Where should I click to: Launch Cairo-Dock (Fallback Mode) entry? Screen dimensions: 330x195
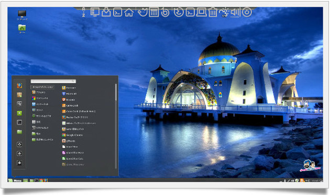(x=79, y=111)
